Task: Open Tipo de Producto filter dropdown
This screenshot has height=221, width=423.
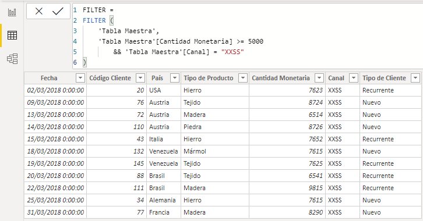Action: tap(243, 78)
